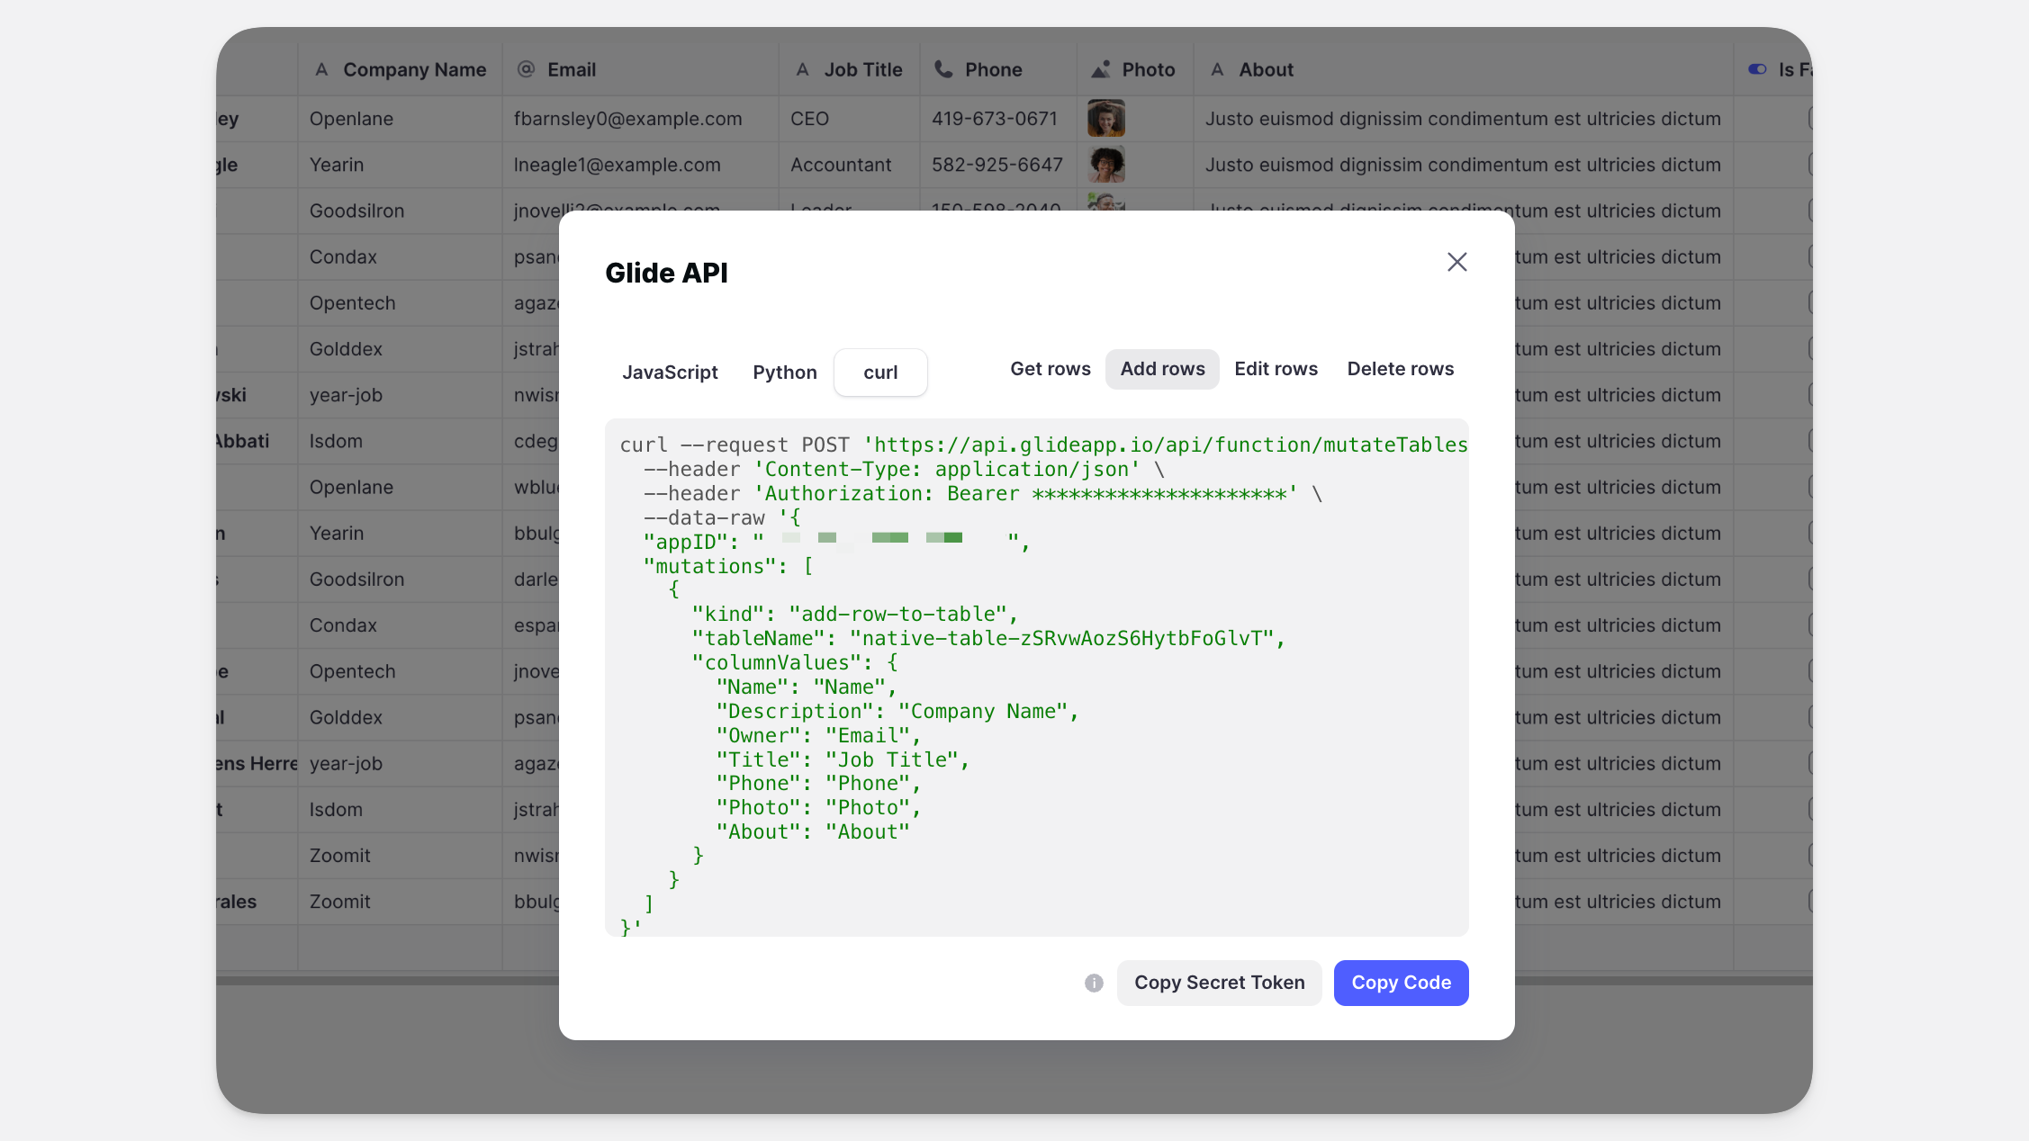Click the text icon beside the Job Title header

802,69
